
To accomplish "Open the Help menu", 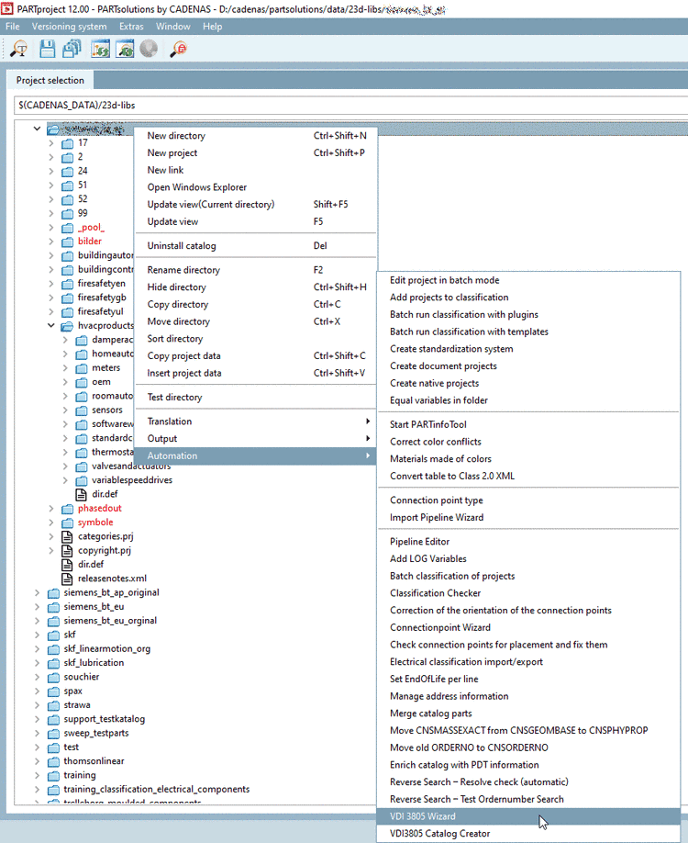I will 212,27.
